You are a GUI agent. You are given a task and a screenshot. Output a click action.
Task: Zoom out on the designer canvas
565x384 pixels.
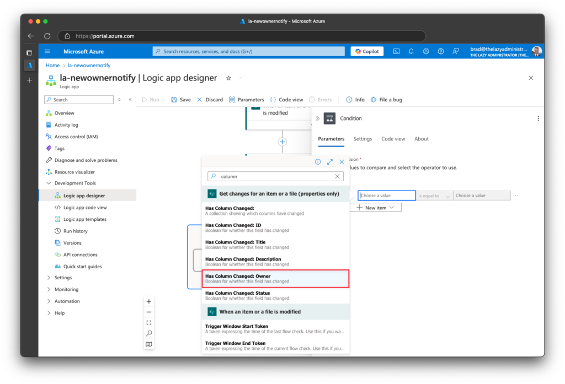pyautogui.click(x=149, y=312)
